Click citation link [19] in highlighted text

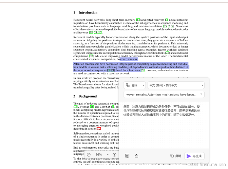112,70
